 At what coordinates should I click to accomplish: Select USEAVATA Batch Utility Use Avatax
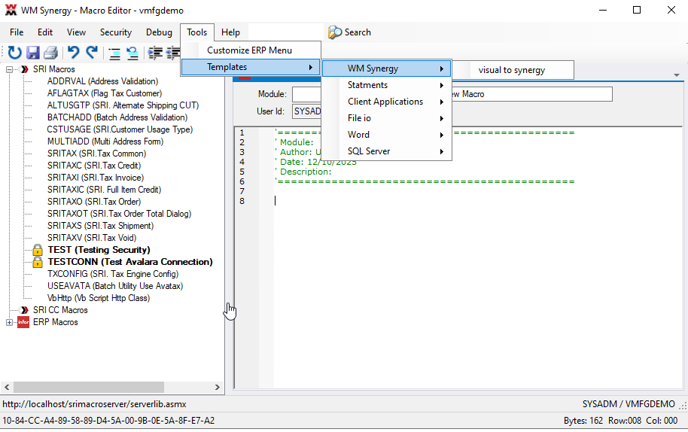(115, 286)
